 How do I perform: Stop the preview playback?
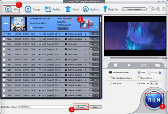115,65
